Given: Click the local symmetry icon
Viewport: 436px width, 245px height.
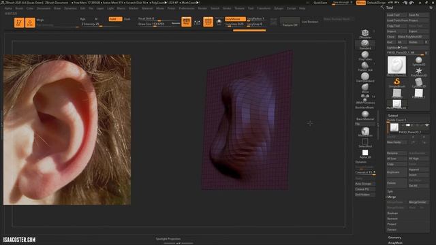Looking at the screenshot, I should click(x=197, y=22).
